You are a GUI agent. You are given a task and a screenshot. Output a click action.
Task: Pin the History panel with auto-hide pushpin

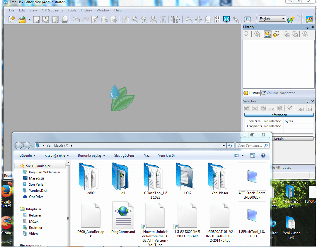[x=307, y=27]
